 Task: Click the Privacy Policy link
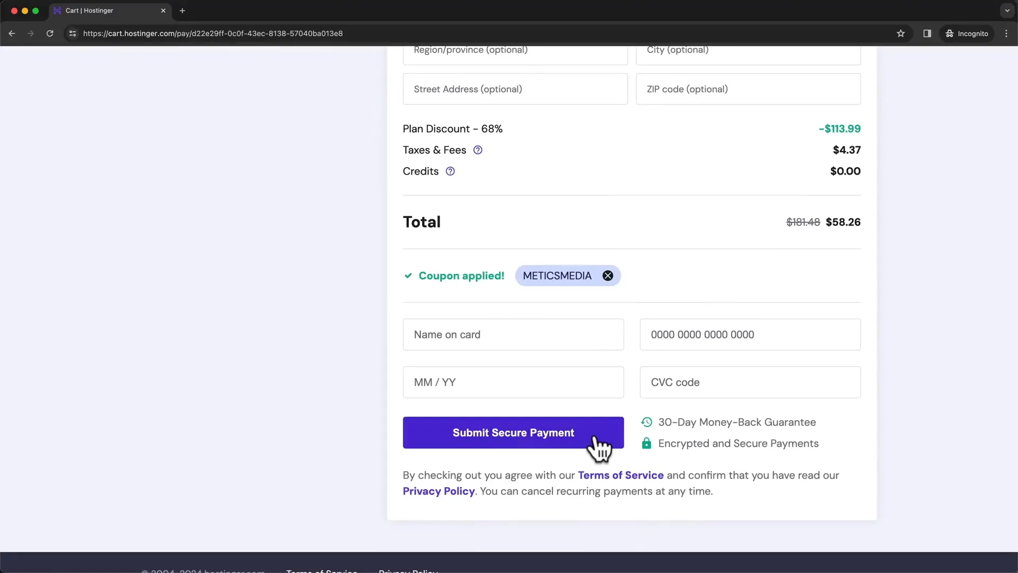(438, 490)
